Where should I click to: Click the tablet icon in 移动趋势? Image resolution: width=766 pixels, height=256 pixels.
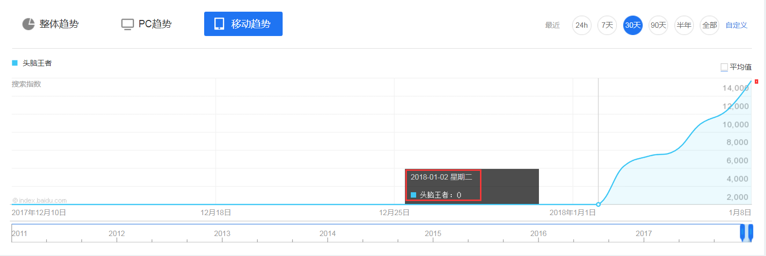pyautogui.click(x=219, y=24)
